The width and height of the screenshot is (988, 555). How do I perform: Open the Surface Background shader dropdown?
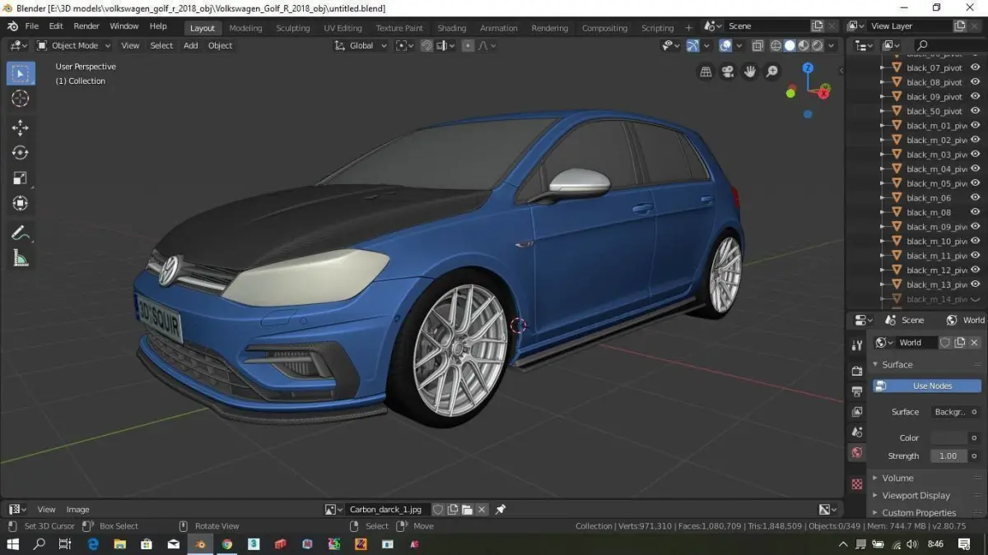948,412
